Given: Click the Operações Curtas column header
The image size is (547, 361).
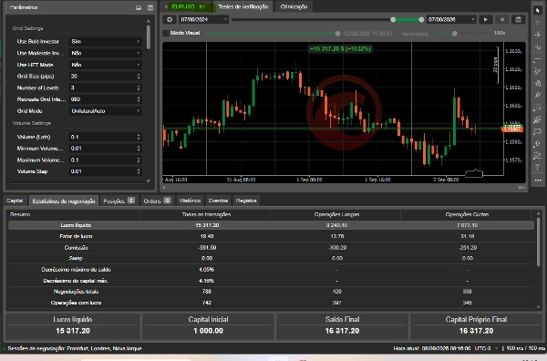Looking at the screenshot, I should tap(467, 214).
